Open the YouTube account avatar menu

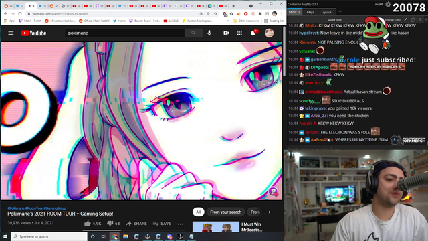point(269,33)
